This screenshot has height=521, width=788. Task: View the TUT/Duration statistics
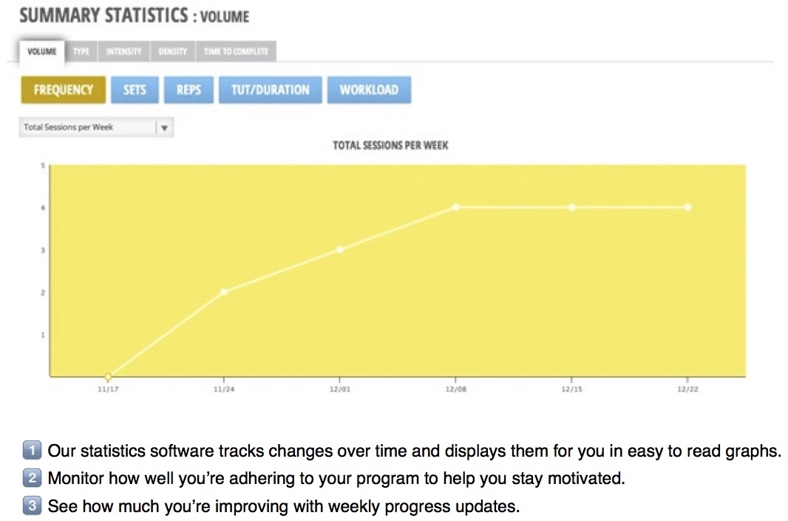[x=271, y=90]
